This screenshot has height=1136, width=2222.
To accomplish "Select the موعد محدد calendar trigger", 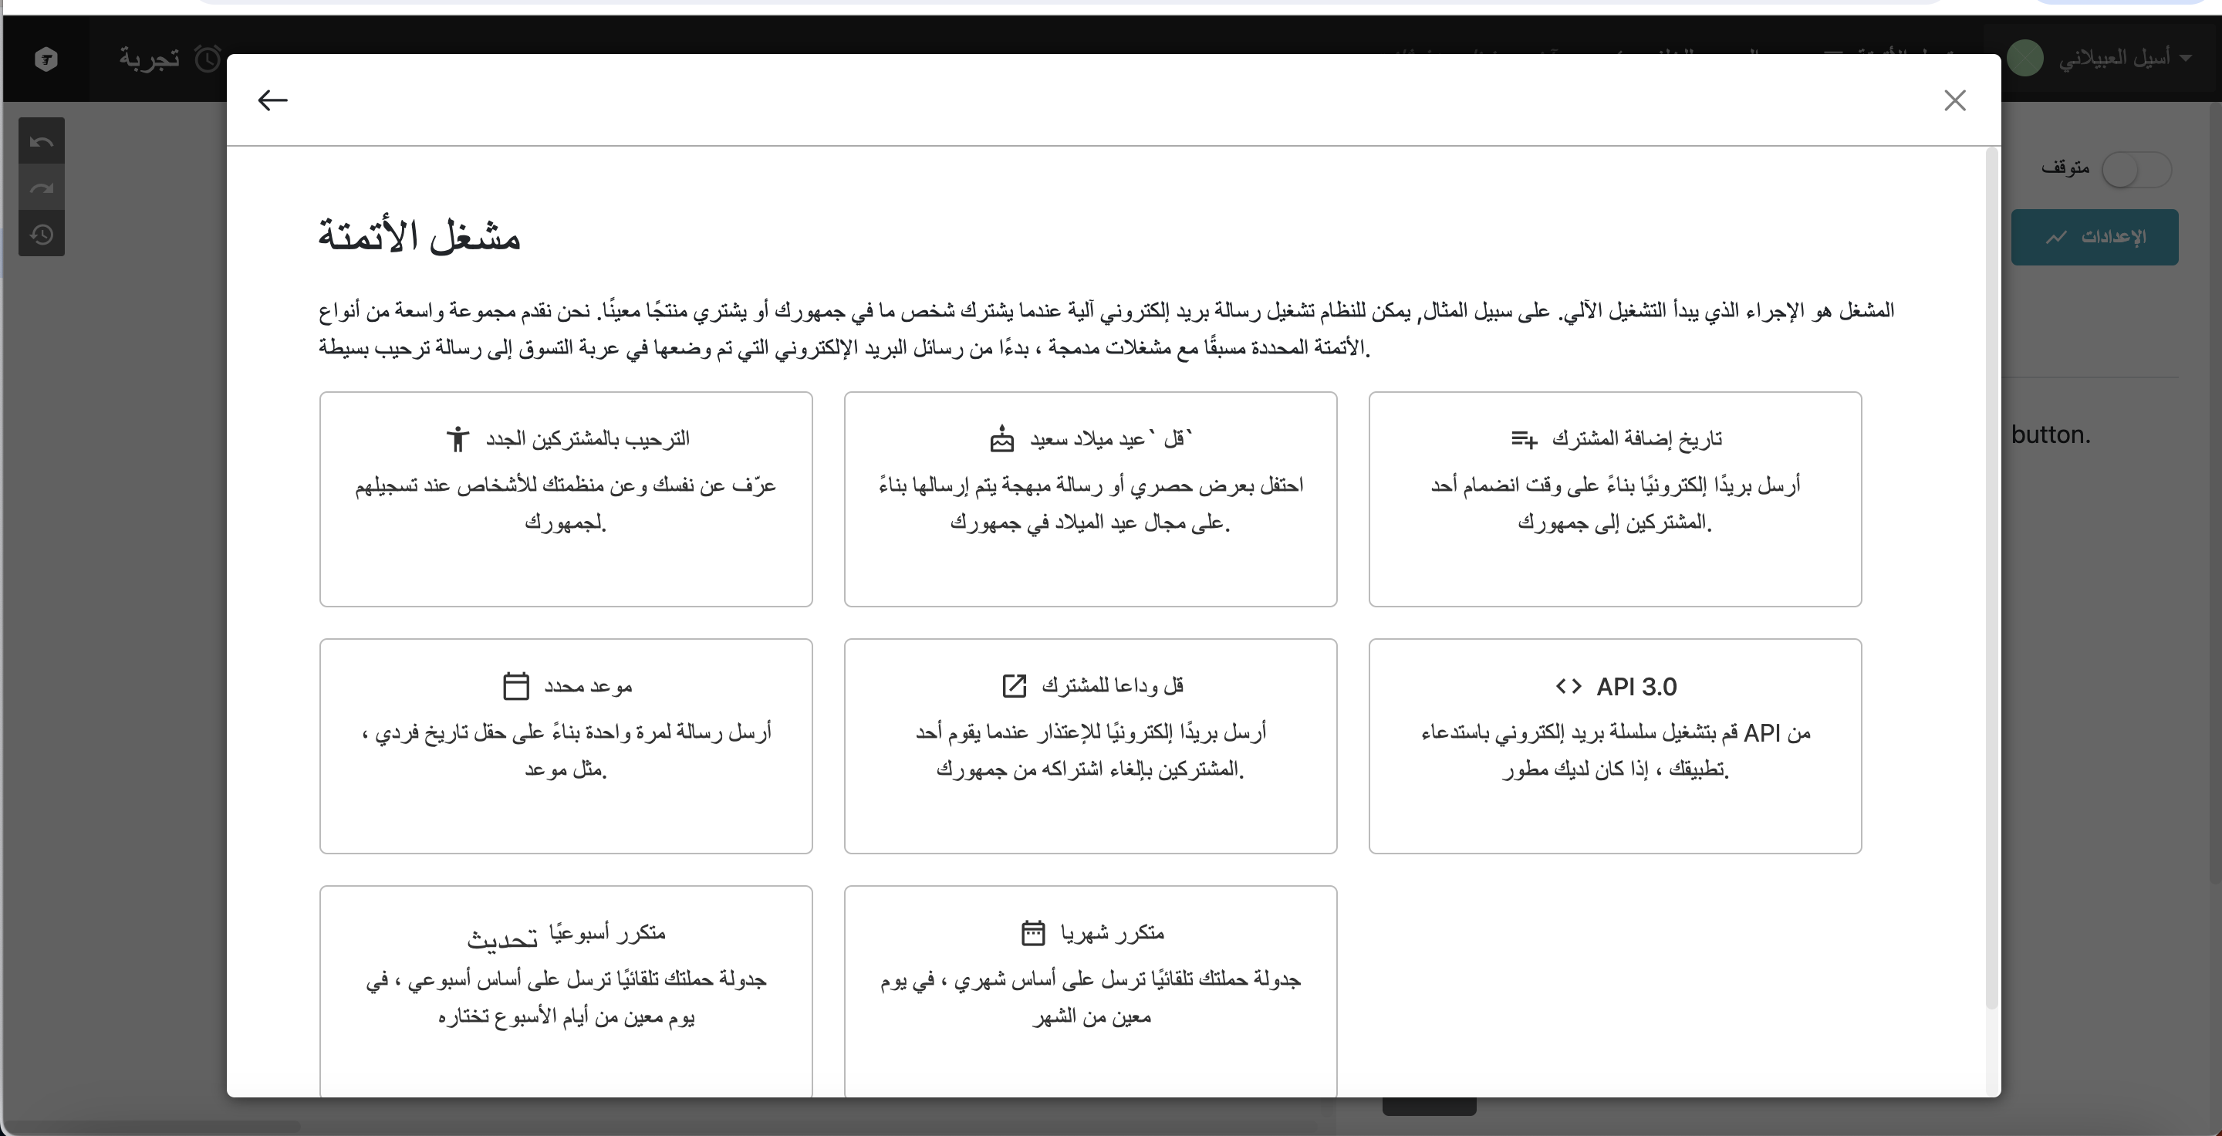I will pos(566,745).
